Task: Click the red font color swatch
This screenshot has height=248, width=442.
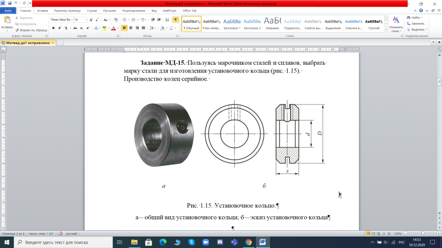Action: pos(113,28)
